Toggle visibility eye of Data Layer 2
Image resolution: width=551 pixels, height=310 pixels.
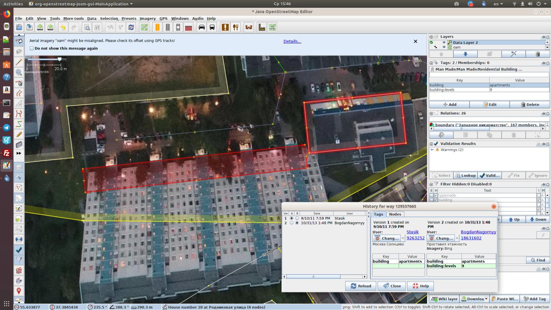(x=444, y=43)
